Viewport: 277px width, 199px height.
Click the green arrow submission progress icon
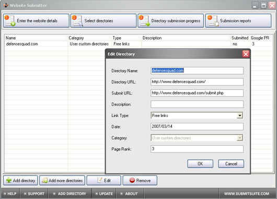click(145, 21)
